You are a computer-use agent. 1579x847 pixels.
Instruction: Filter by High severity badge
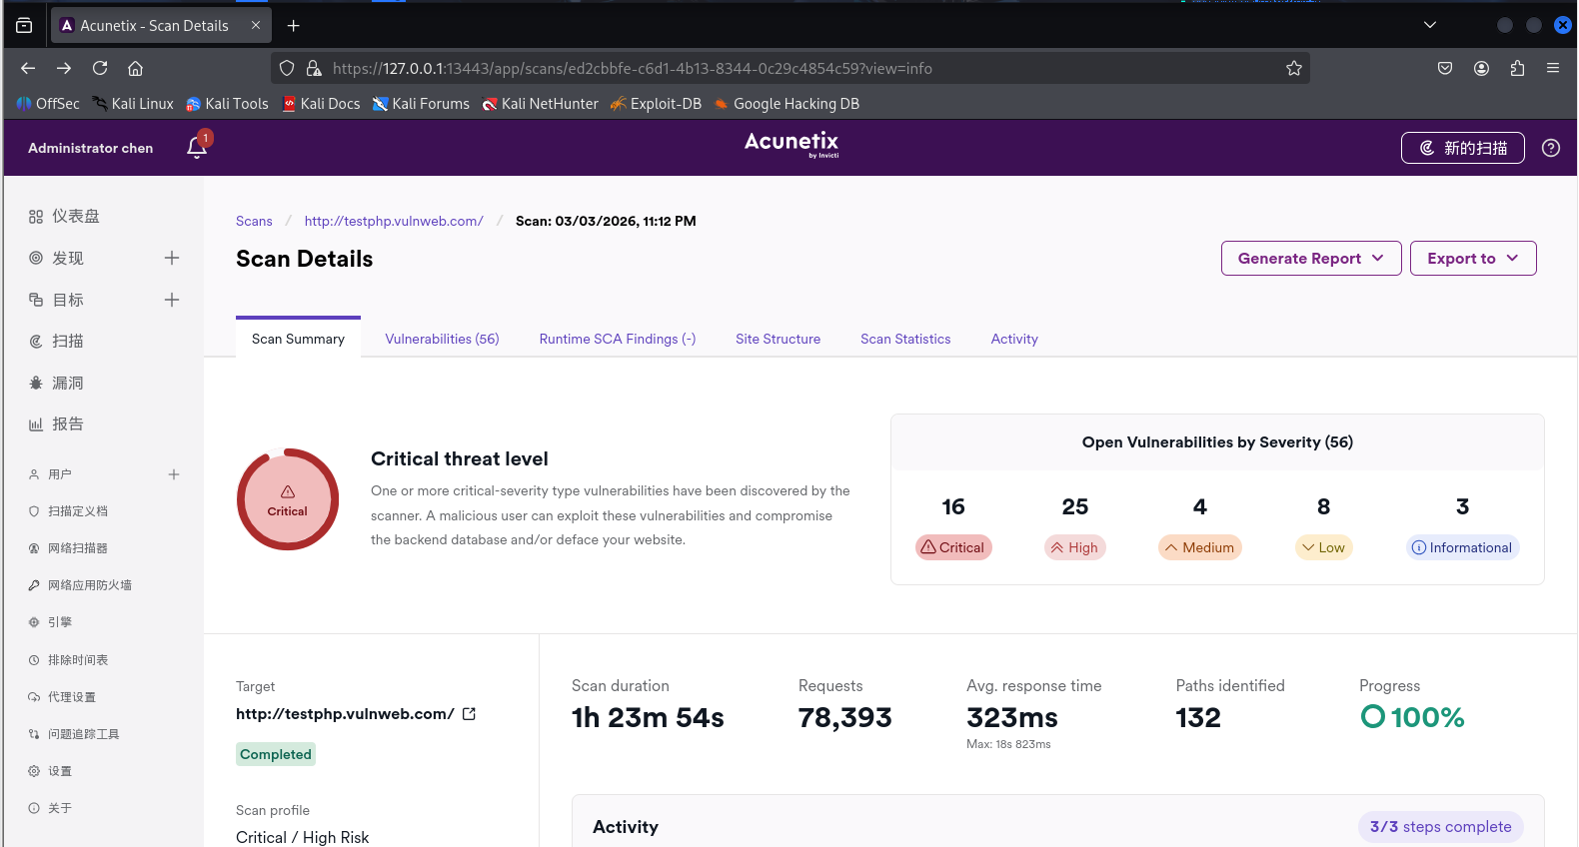click(1074, 547)
